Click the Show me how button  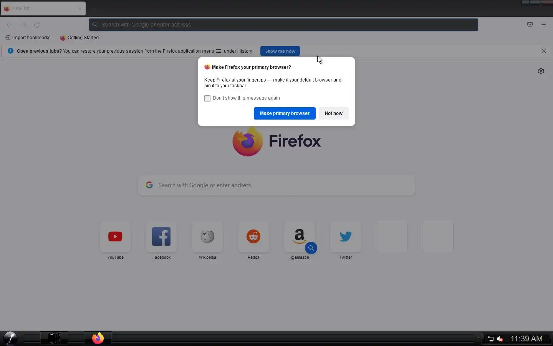pos(280,51)
